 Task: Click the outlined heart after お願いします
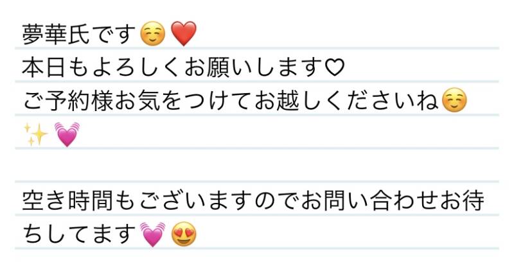point(335,67)
